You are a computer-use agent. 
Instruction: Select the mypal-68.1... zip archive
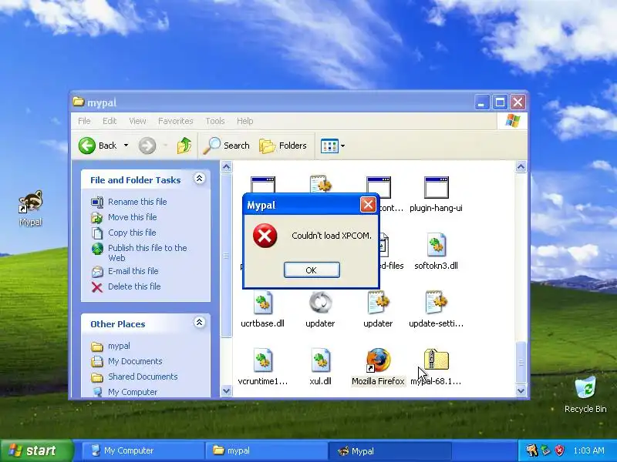tap(436, 367)
